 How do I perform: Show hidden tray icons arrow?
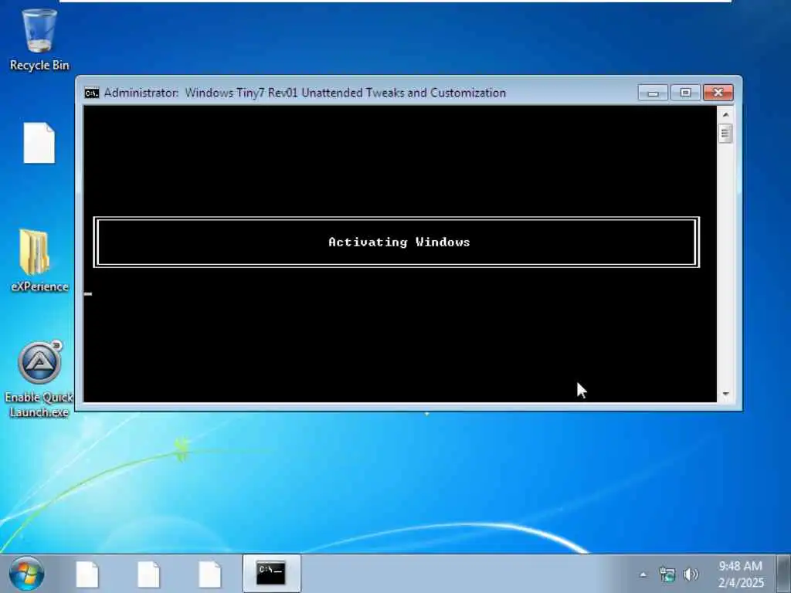tap(643, 574)
